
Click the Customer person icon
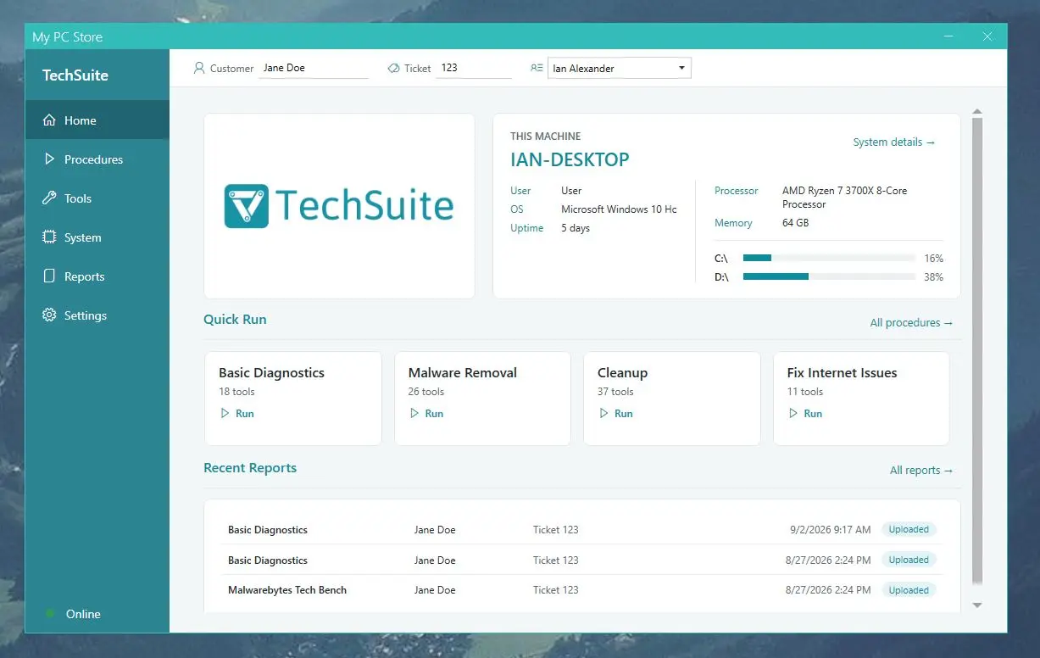coord(199,68)
